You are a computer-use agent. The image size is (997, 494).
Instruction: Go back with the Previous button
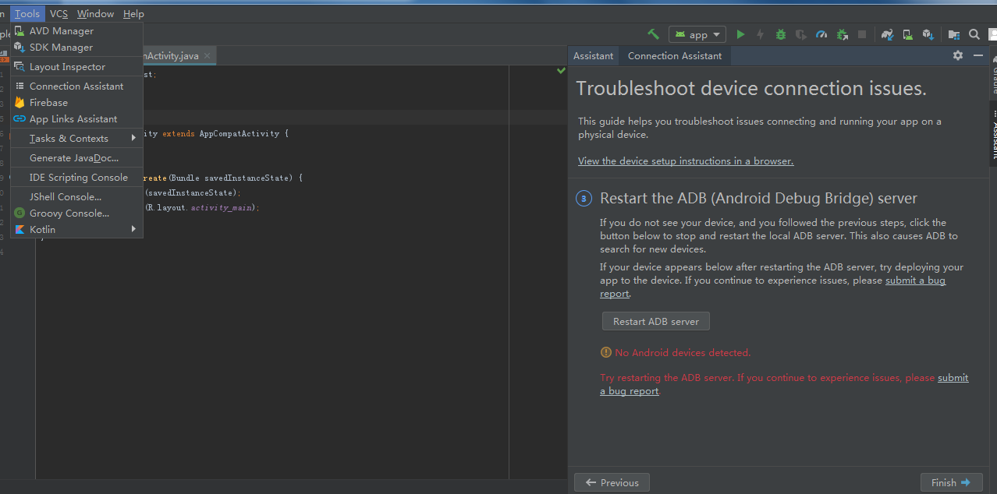(612, 483)
